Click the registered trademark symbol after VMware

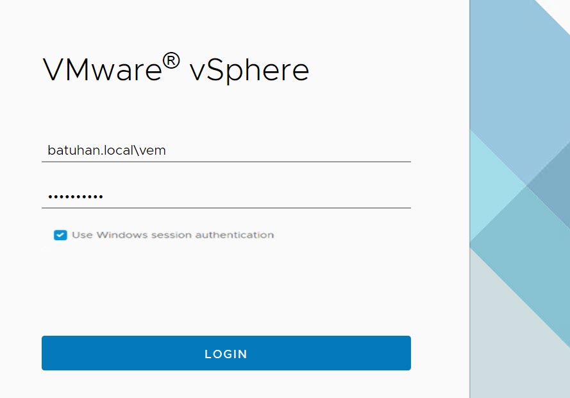pos(170,61)
